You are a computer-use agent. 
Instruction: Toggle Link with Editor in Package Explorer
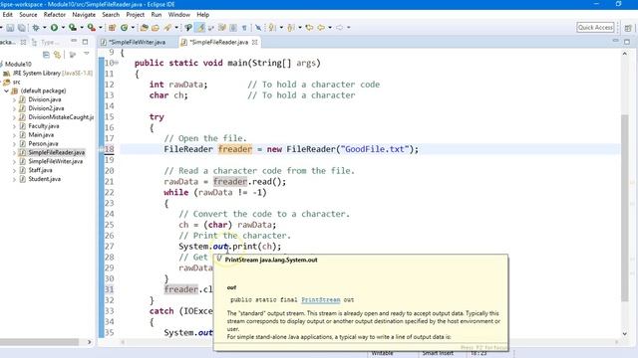(x=57, y=55)
